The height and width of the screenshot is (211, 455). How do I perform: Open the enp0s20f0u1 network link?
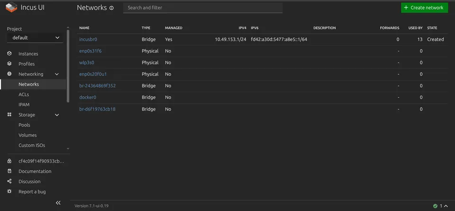pos(93,74)
